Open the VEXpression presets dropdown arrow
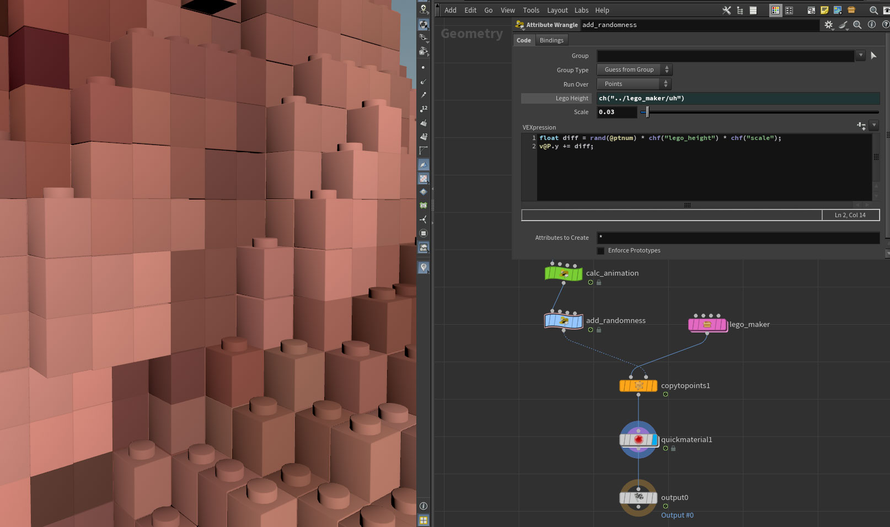This screenshot has width=890, height=527. (x=874, y=126)
